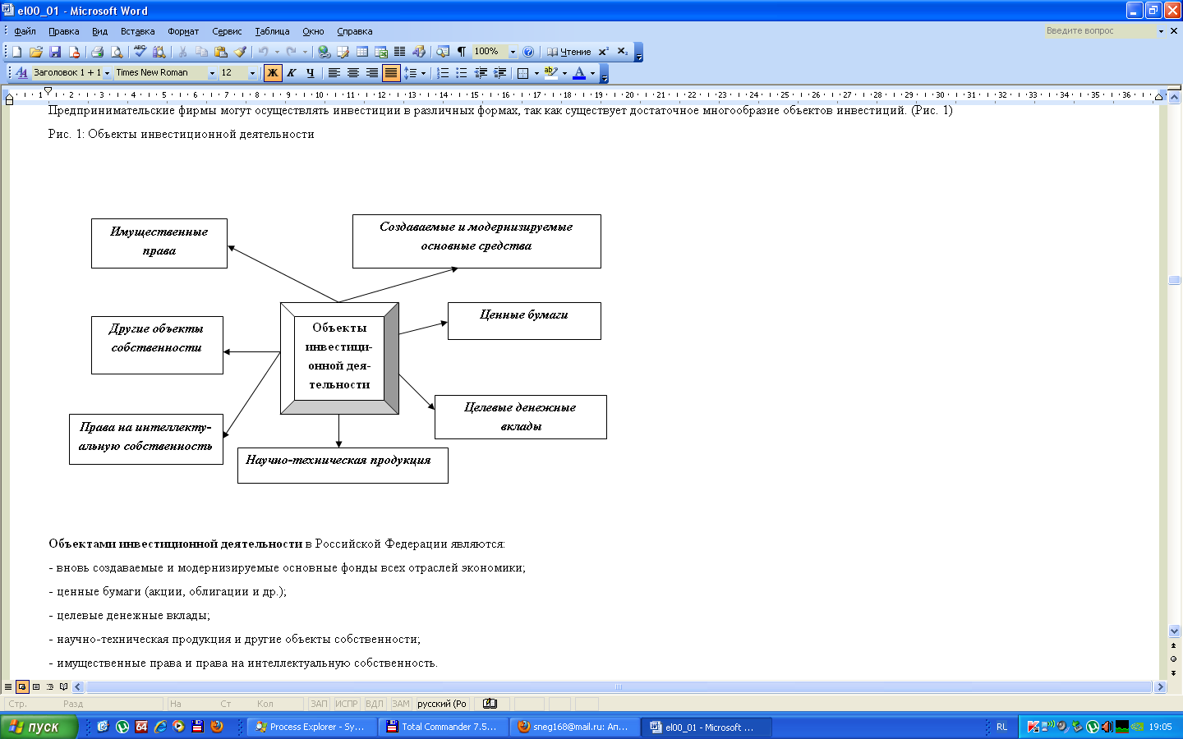The height and width of the screenshot is (739, 1183).
Task: Open the Times New Roman font dropdown
Action: coord(212,73)
